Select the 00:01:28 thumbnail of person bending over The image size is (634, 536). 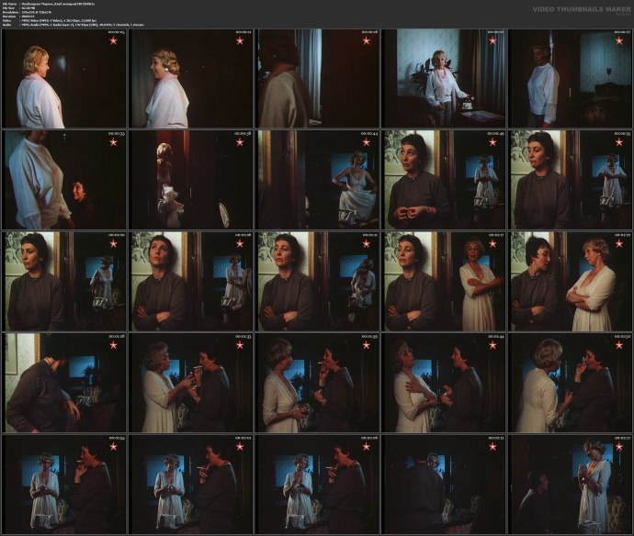(65, 383)
